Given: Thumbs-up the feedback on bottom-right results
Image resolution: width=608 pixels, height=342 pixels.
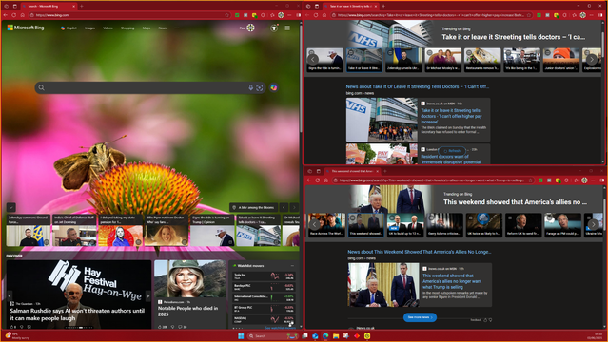Looking at the screenshot, I should coord(485,320).
